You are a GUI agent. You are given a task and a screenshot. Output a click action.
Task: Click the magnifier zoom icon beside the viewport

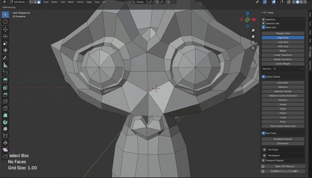[253, 30]
